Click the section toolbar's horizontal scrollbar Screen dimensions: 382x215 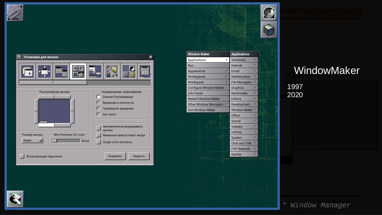click(x=85, y=83)
